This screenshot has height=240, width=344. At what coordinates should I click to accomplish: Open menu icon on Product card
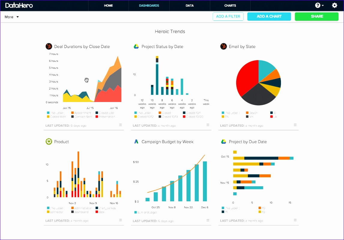tap(120, 220)
